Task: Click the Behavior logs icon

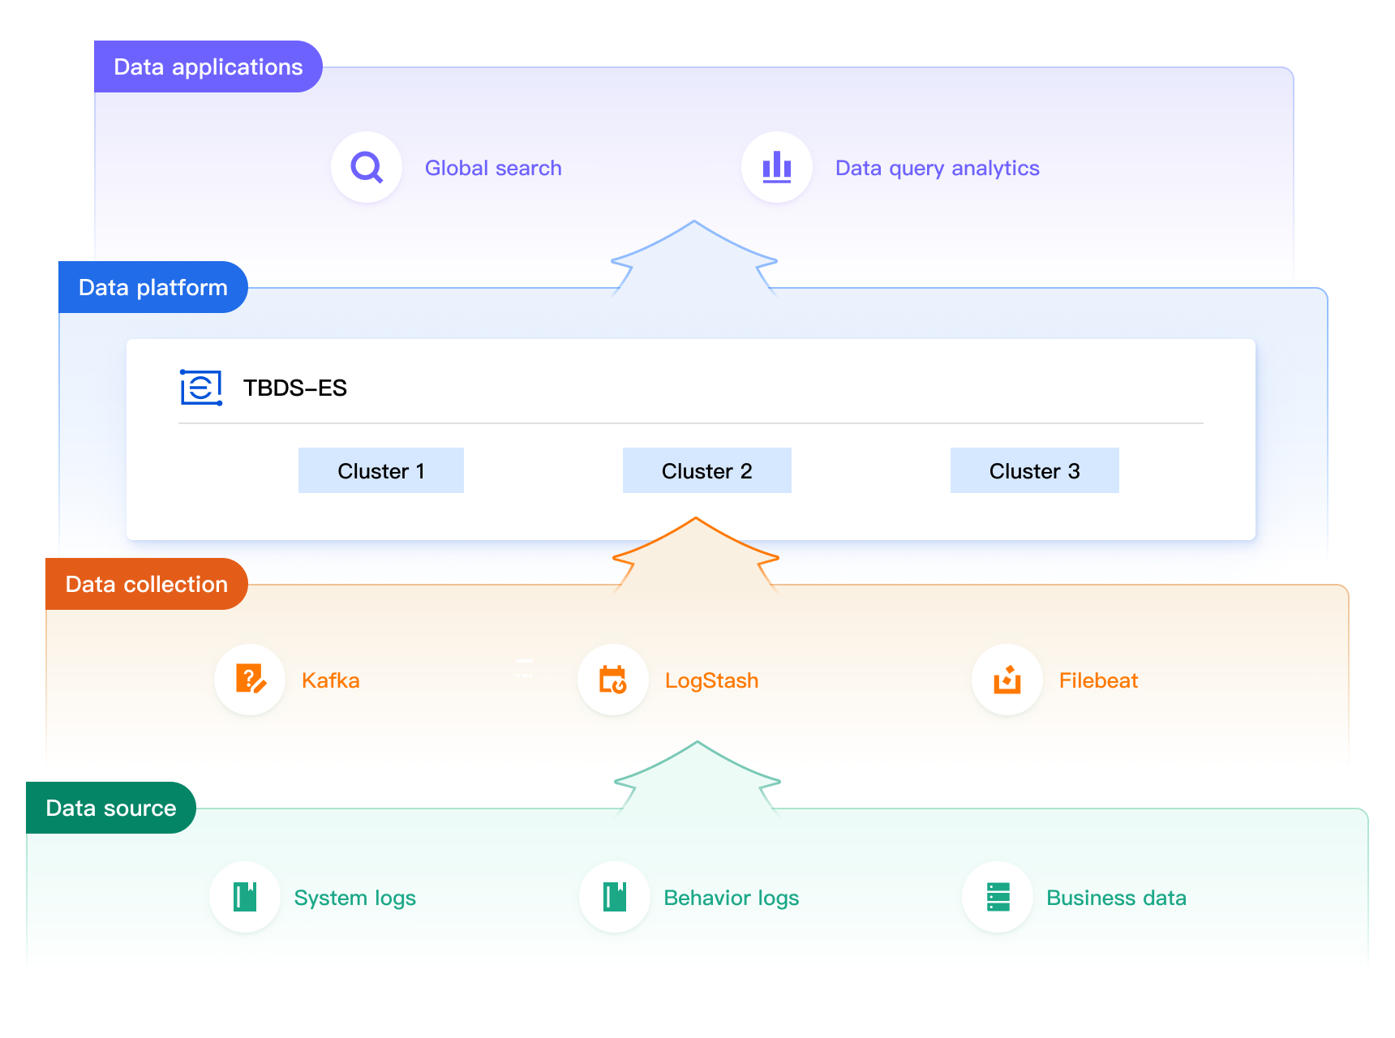Action: (x=615, y=897)
